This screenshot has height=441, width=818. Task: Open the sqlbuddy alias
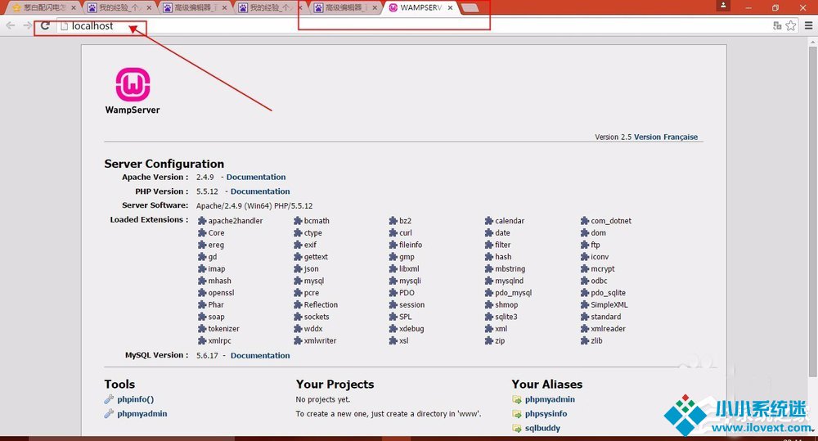tap(542, 428)
